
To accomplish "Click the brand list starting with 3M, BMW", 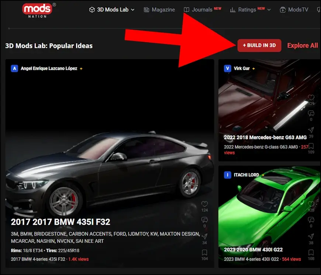I will point(106,237).
